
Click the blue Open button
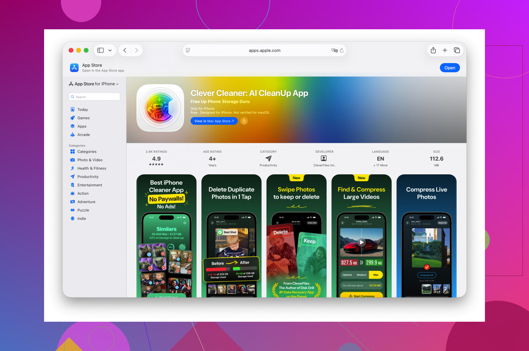click(450, 68)
